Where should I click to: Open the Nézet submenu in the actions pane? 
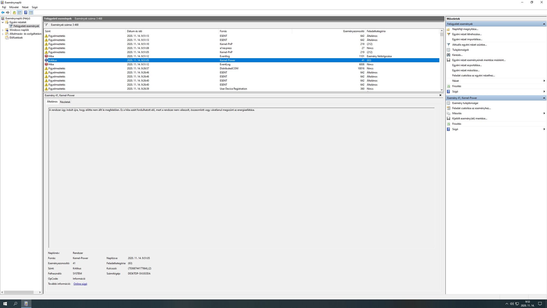click(455, 81)
